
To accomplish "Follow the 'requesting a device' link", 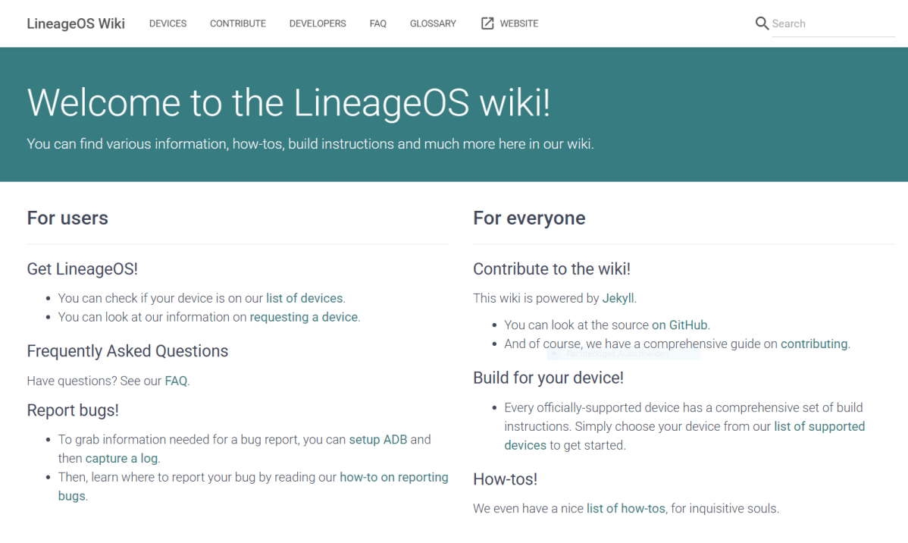I will point(303,317).
